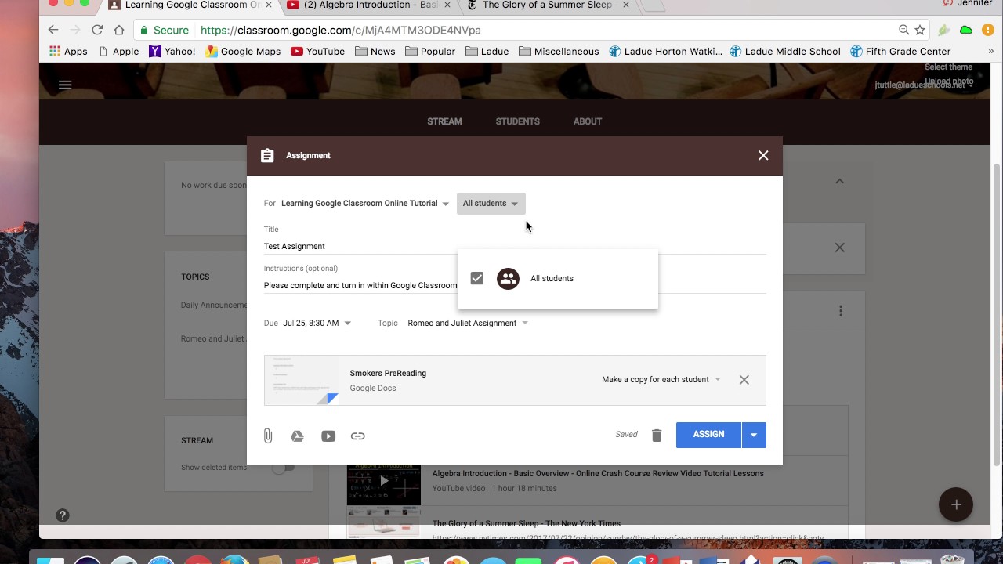Viewport: 1003px width, 564px height.
Task: Click the help question mark icon
Action: 63,515
